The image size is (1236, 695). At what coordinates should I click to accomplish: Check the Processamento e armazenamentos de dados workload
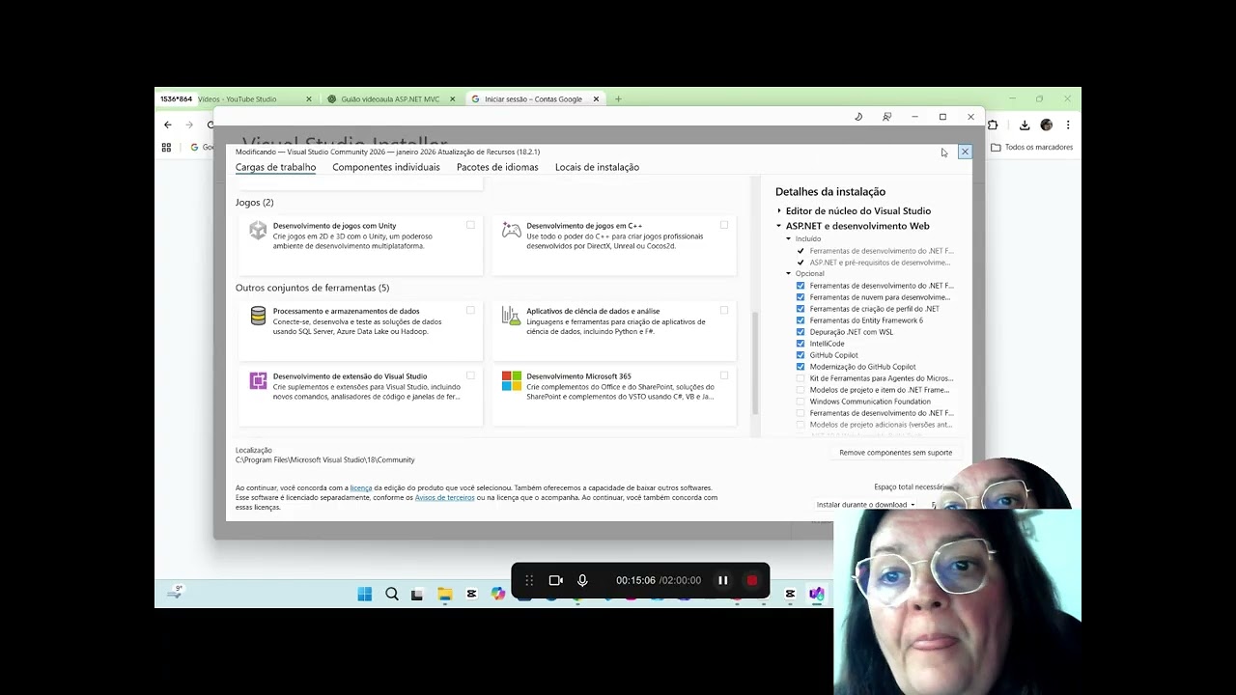pos(470,311)
